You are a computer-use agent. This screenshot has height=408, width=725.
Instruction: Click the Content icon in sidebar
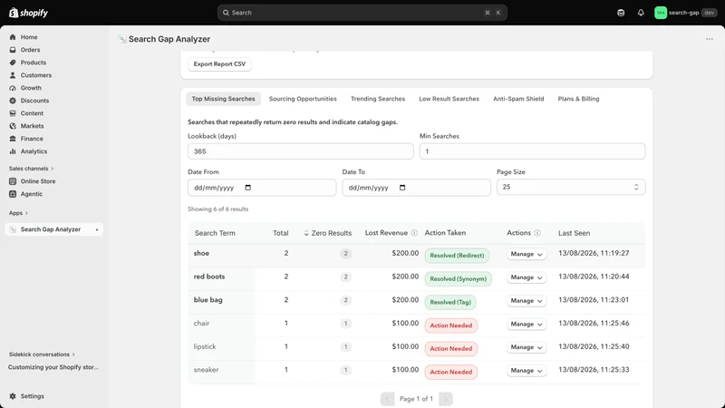click(13, 113)
